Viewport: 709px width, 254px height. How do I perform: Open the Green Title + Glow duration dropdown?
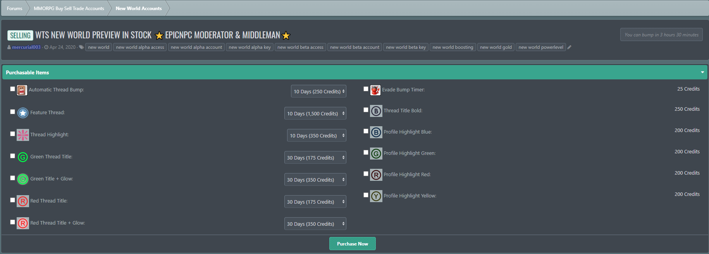pyautogui.click(x=315, y=180)
